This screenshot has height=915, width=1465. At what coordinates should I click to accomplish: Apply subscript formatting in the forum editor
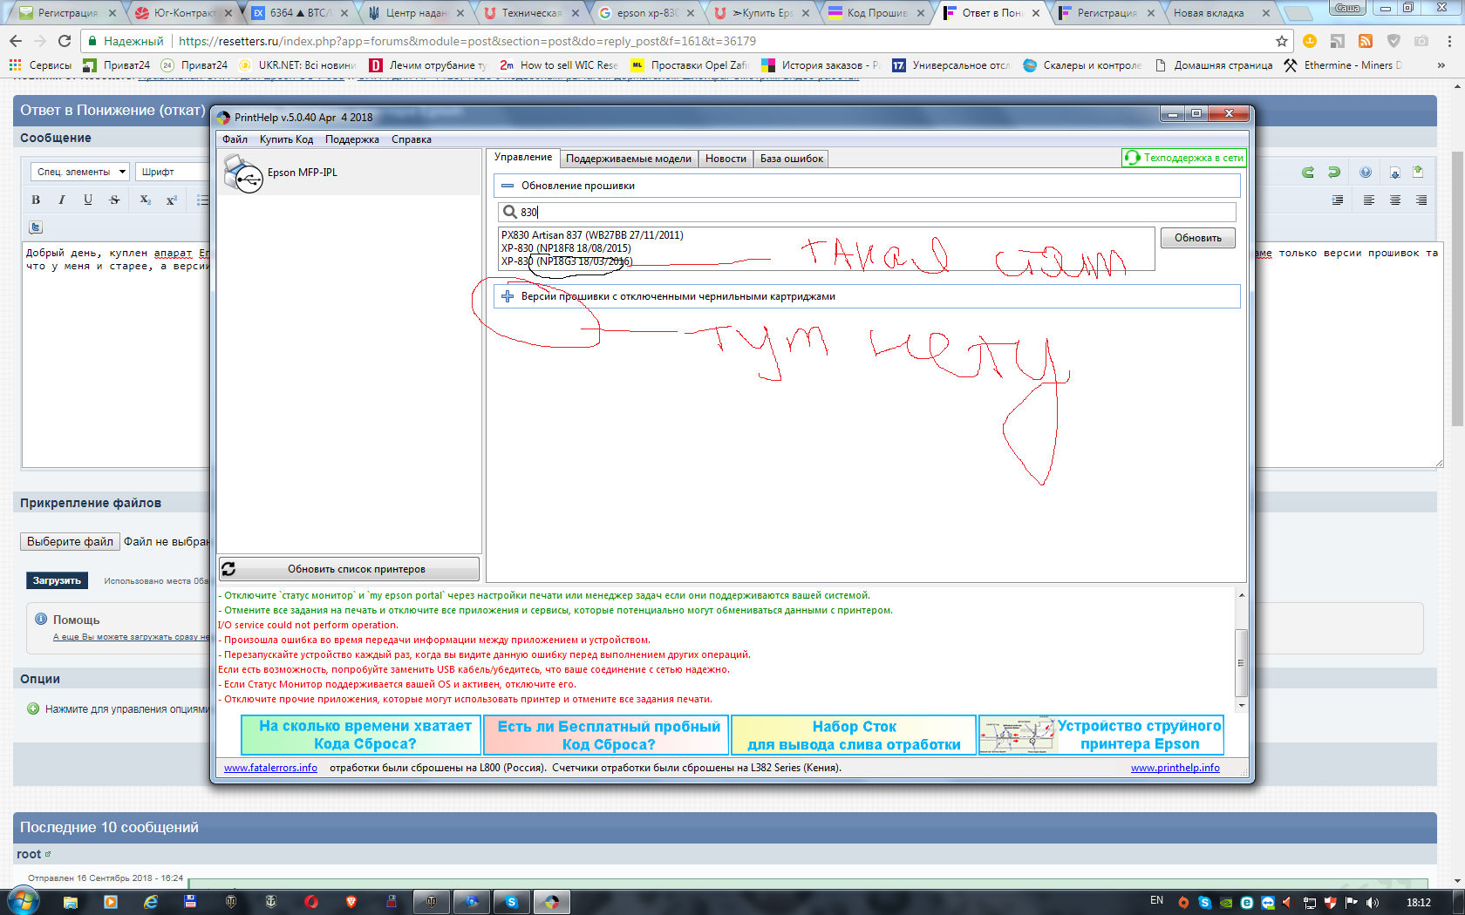146,200
